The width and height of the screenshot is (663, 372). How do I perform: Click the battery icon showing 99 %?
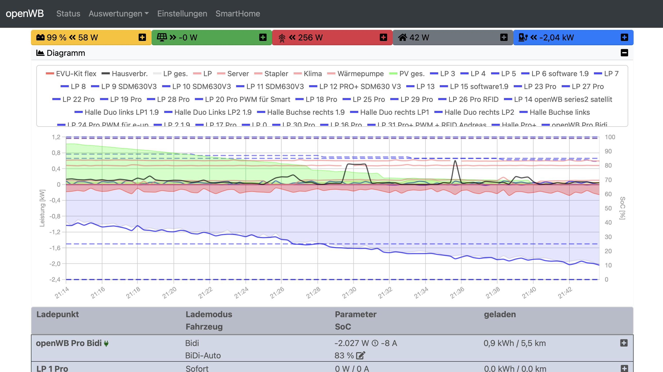[40, 38]
